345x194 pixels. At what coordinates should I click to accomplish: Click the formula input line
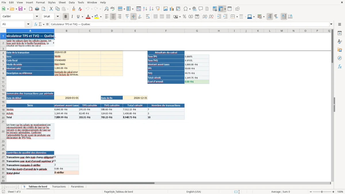189,24
